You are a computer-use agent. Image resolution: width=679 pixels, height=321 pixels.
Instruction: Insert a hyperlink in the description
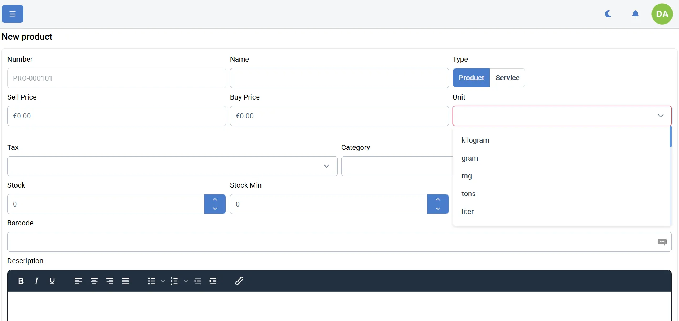click(x=239, y=281)
